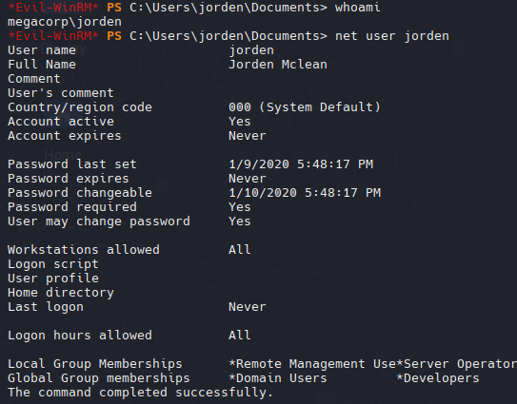Click the Workstations allowed All value
Image resolution: width=517 pixels, height=404 pixels.
[x=240, y=250]
